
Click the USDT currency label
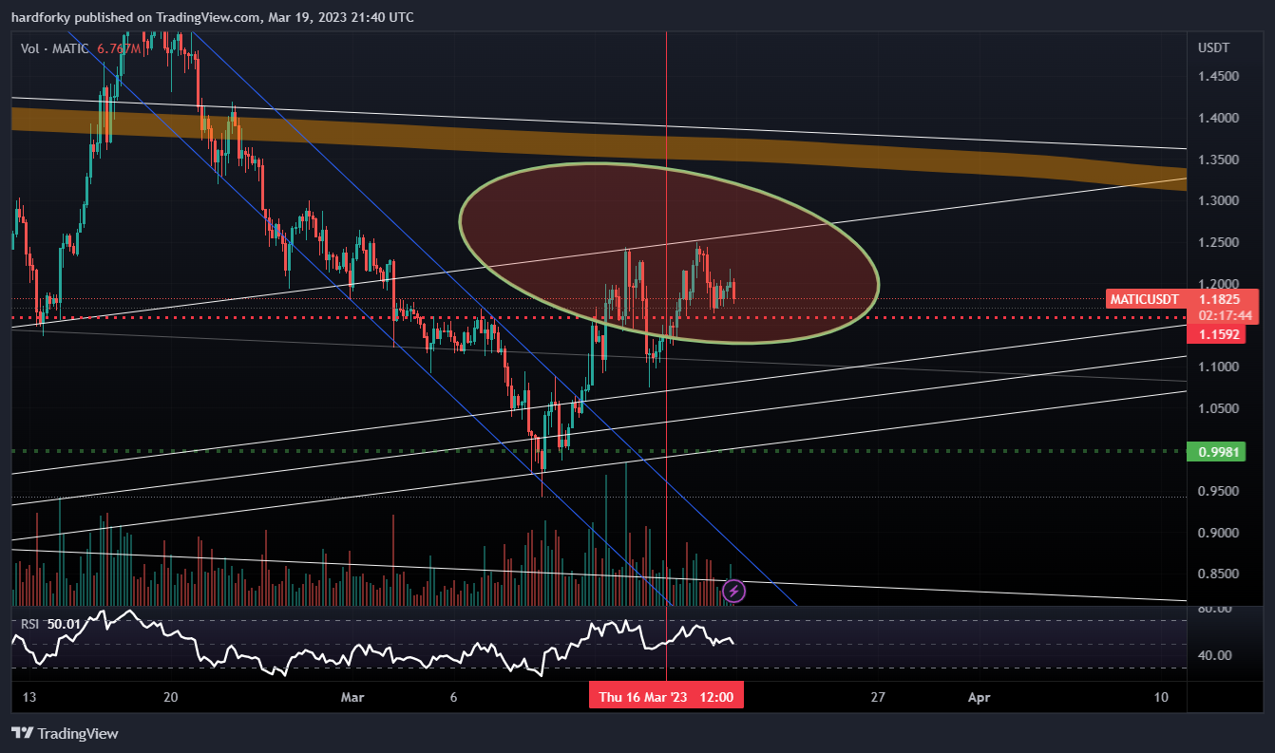pos(1213,47)
